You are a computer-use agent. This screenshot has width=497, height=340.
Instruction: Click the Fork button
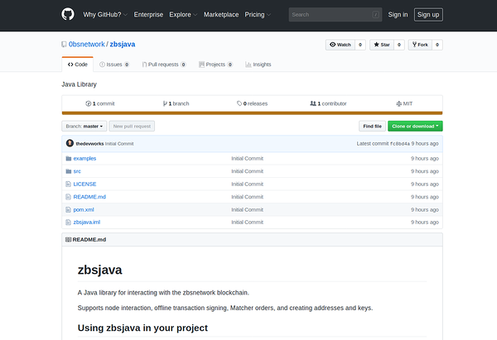pyautogui.click(x=420, y=45)
